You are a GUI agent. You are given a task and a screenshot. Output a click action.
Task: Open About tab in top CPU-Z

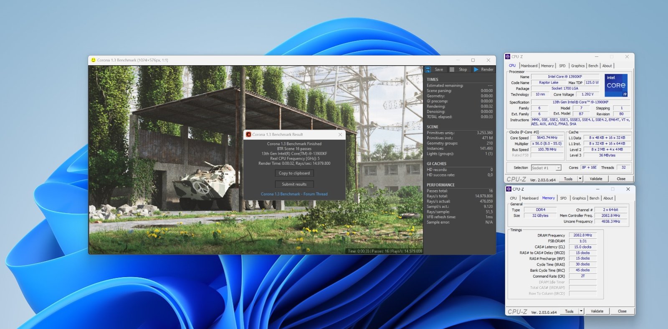[607, 66]
